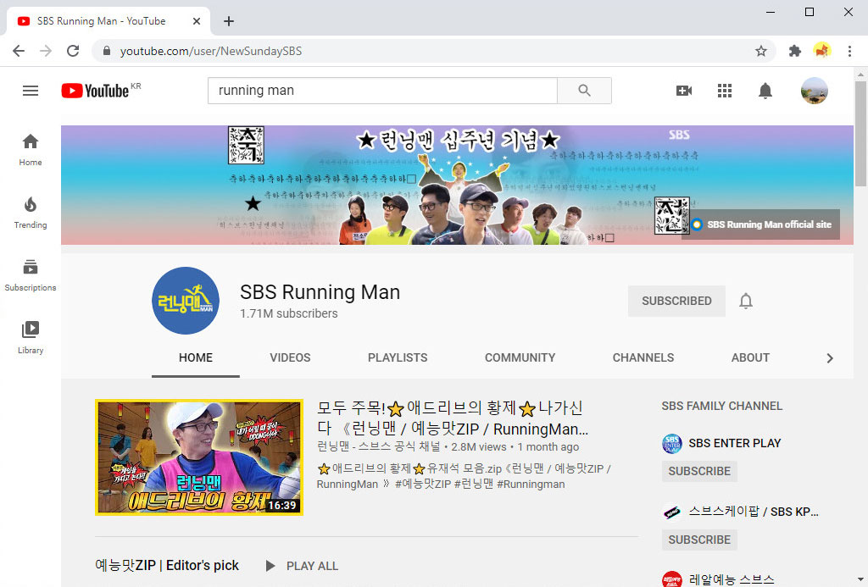Click inside the running man search field

click(x=382, y=90)
